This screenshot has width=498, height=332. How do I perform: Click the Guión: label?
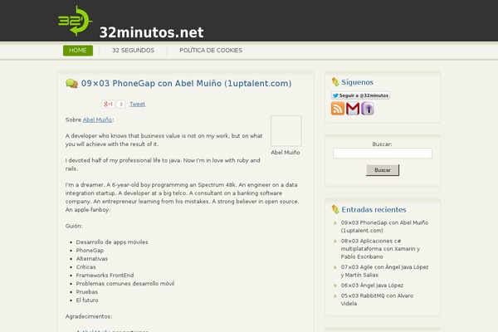click(74, 226)
